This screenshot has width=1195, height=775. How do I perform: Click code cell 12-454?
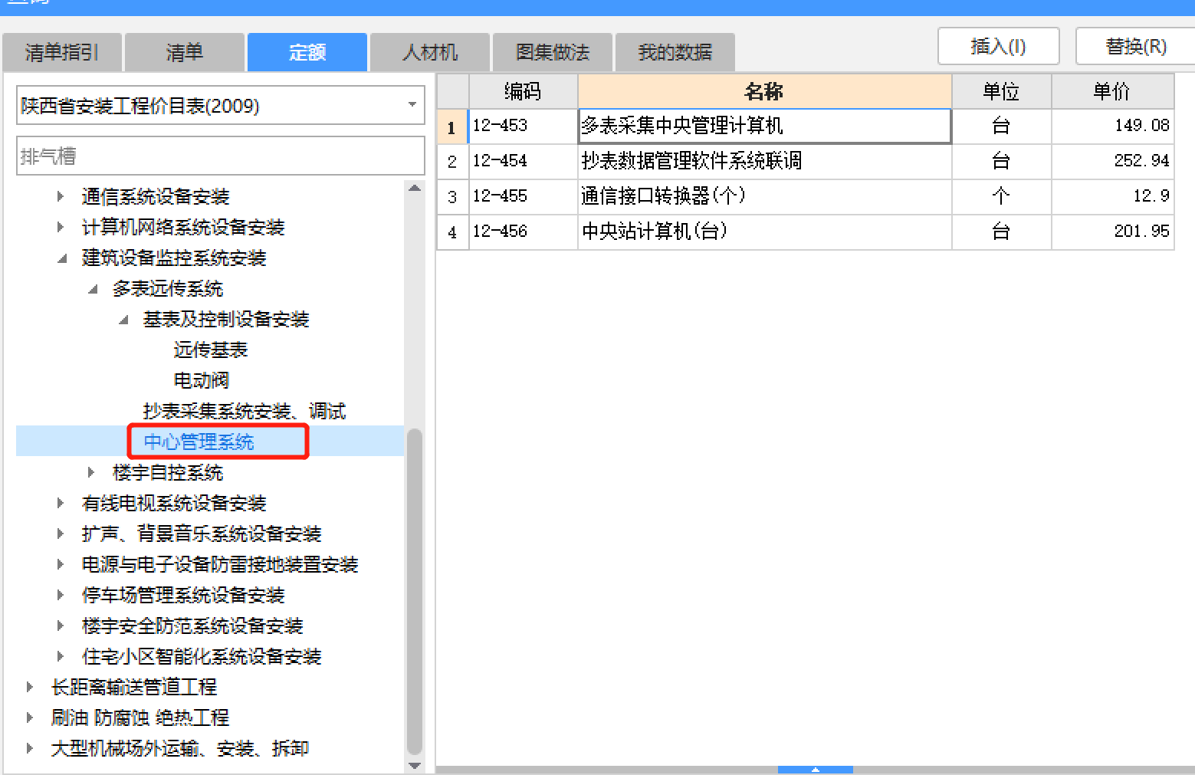pos(523,161)
